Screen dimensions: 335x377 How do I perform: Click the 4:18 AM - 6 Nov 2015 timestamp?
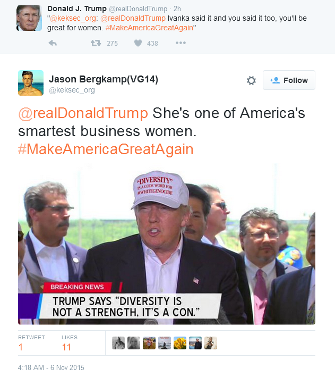pyautogui.click(x=51, y=367)
